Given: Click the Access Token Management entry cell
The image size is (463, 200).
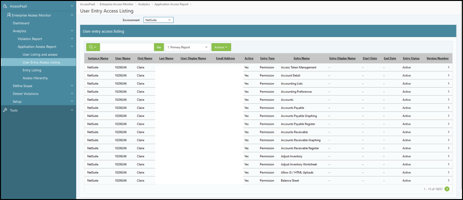Looking at the screenshot, I should 298,68.
